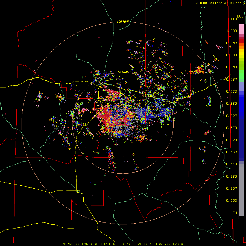Click the black radar site dot at center
The height and width of the screenshot is (246, 246).
click(x=123, y=123)
